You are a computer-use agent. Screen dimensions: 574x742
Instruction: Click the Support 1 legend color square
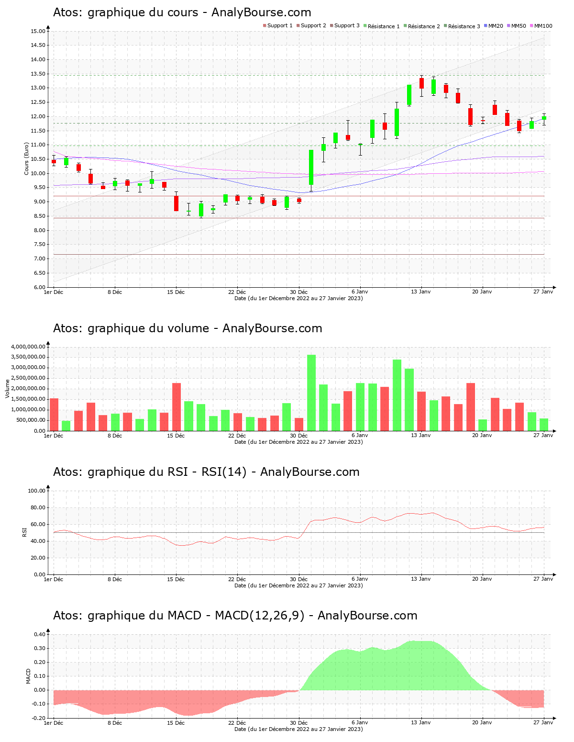coord(265,26)
